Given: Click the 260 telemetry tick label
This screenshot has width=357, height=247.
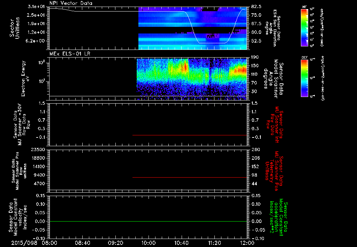Looking at the screenshot, I should point(255,150).
